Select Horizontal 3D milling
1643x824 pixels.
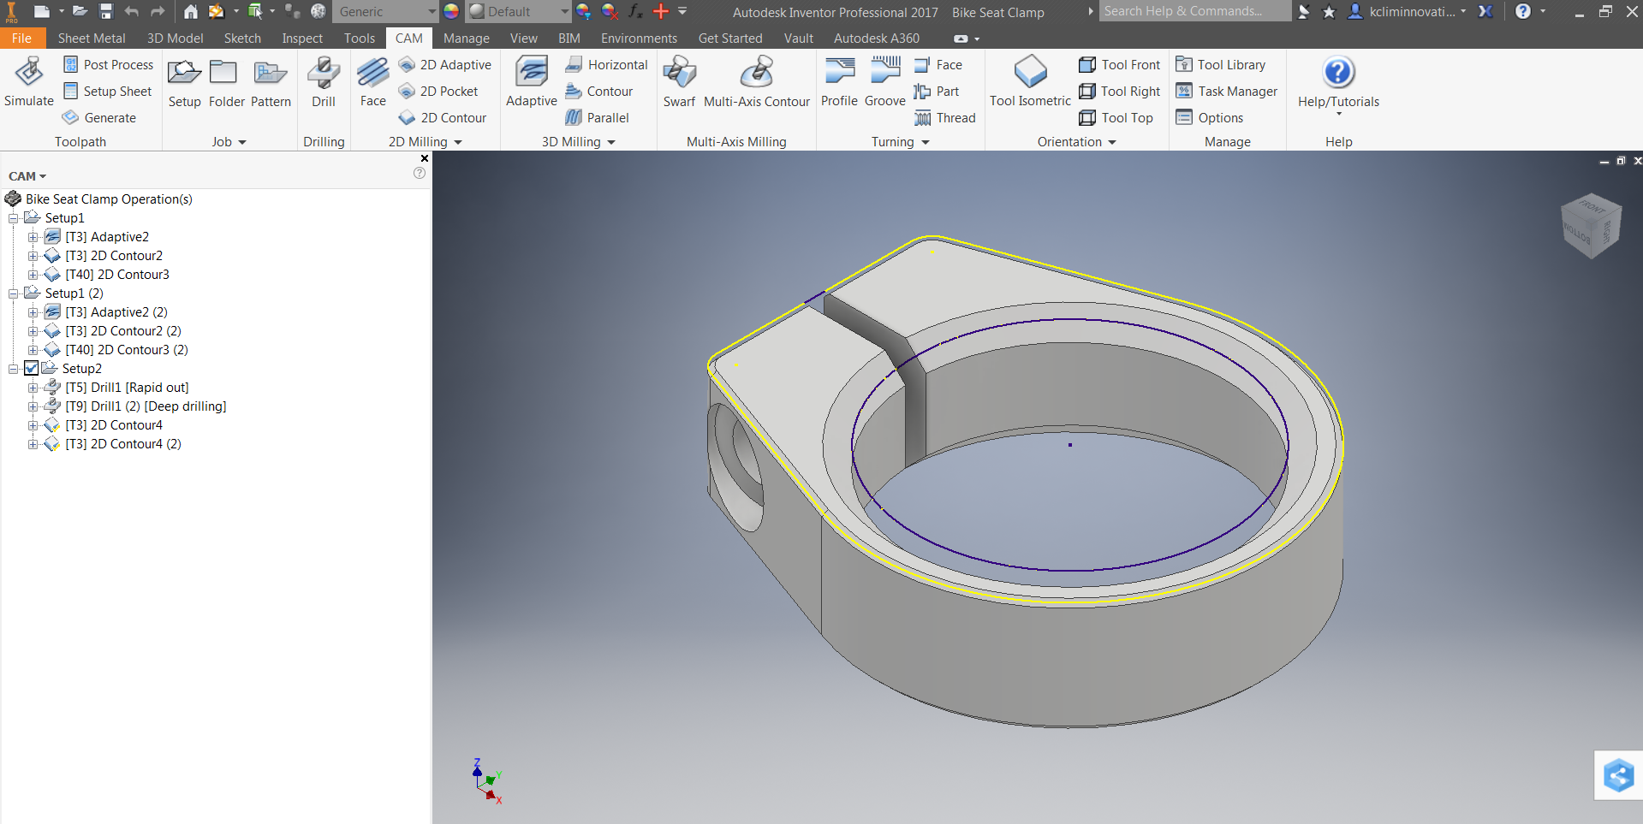[x=606, y=65]
